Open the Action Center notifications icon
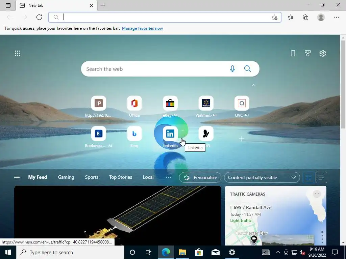 [335, 252]
